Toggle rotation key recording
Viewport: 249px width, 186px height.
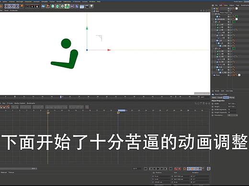[196, 169]
